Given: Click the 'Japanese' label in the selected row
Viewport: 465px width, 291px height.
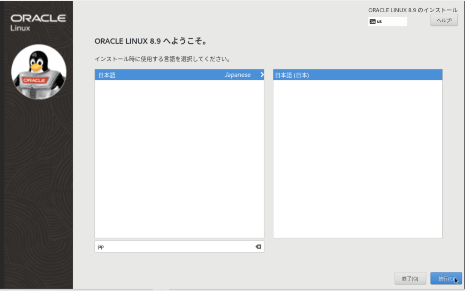Looking at the screenshot, I should pyautogui.click(x=237, y=74).
